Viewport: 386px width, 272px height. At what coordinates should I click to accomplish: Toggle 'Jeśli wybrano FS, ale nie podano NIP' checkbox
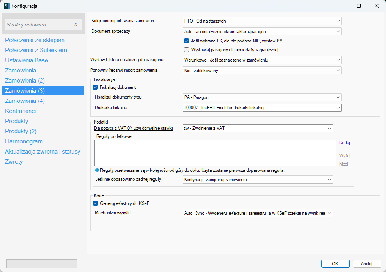186,41
